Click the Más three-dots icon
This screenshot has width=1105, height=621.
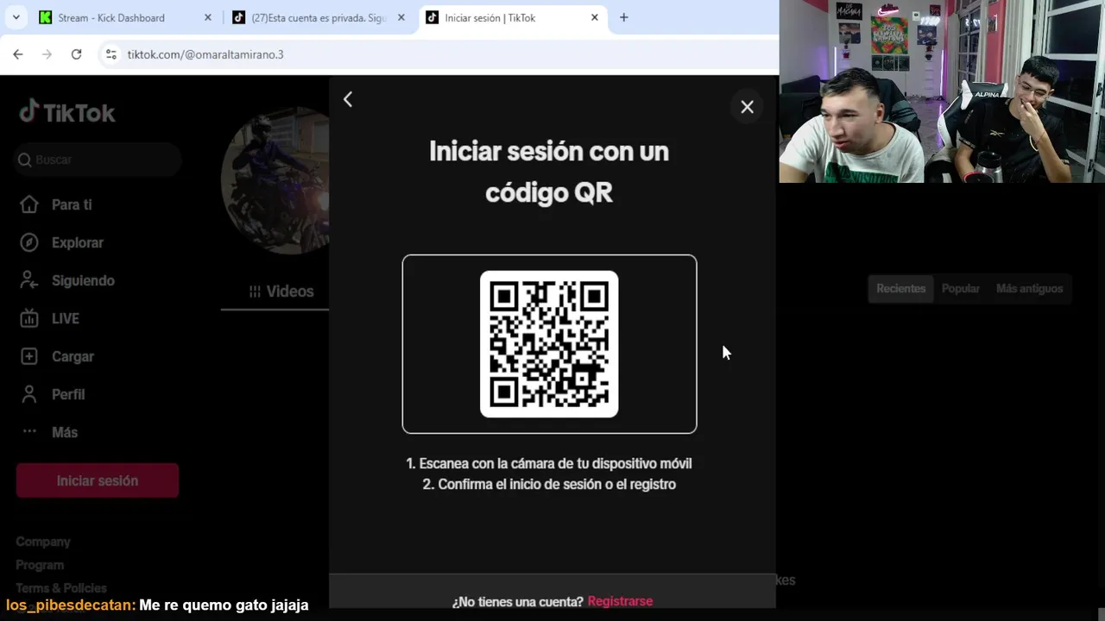click(29, 431)
